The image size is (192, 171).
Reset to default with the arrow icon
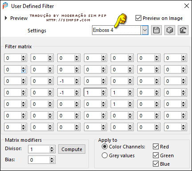183,30
